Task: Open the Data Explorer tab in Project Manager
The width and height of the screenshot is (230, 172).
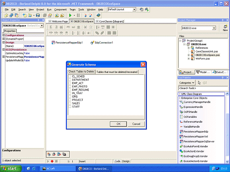Action: [220, 72]
